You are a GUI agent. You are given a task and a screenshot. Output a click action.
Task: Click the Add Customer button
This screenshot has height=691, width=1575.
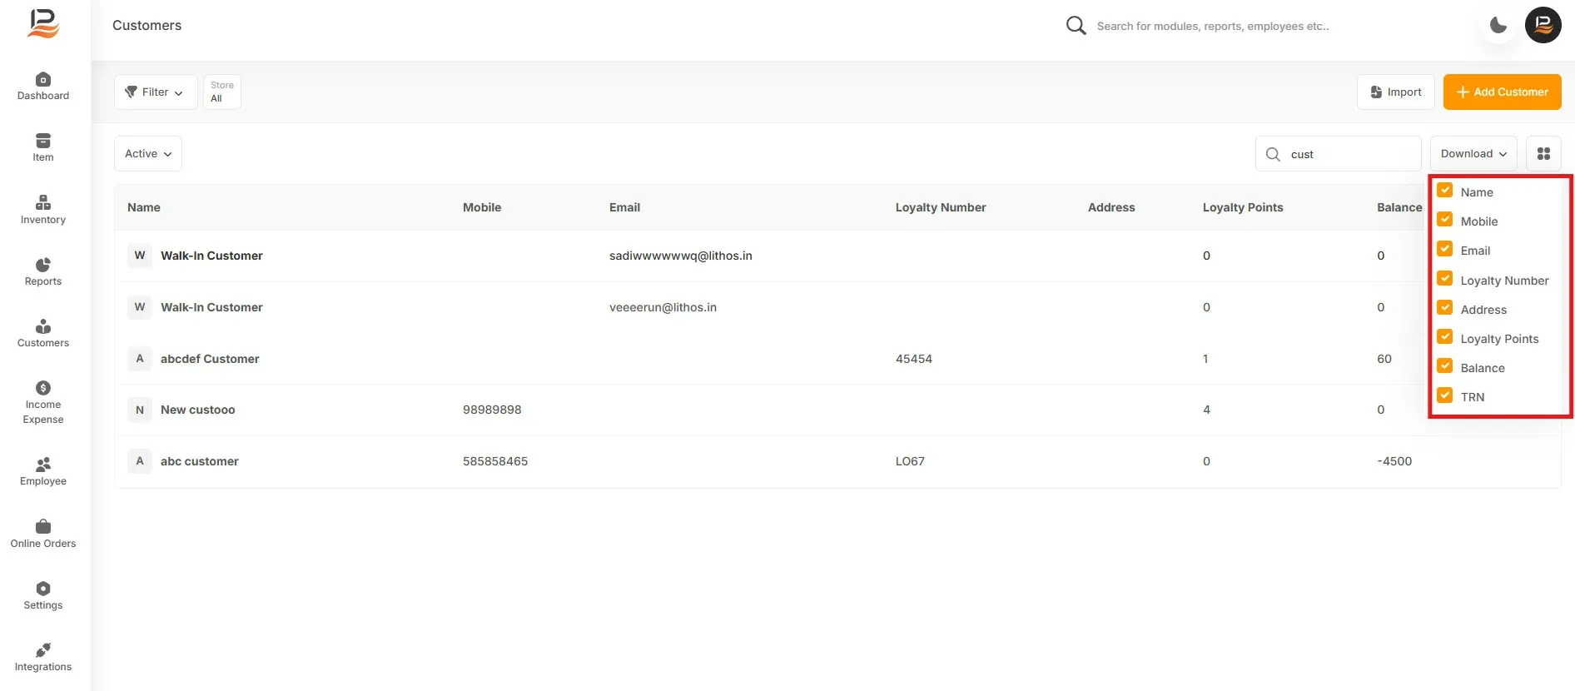(x=1503, y=92)
